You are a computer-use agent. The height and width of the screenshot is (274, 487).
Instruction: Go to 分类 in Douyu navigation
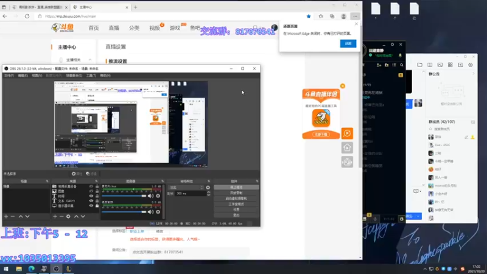(134, 28)
